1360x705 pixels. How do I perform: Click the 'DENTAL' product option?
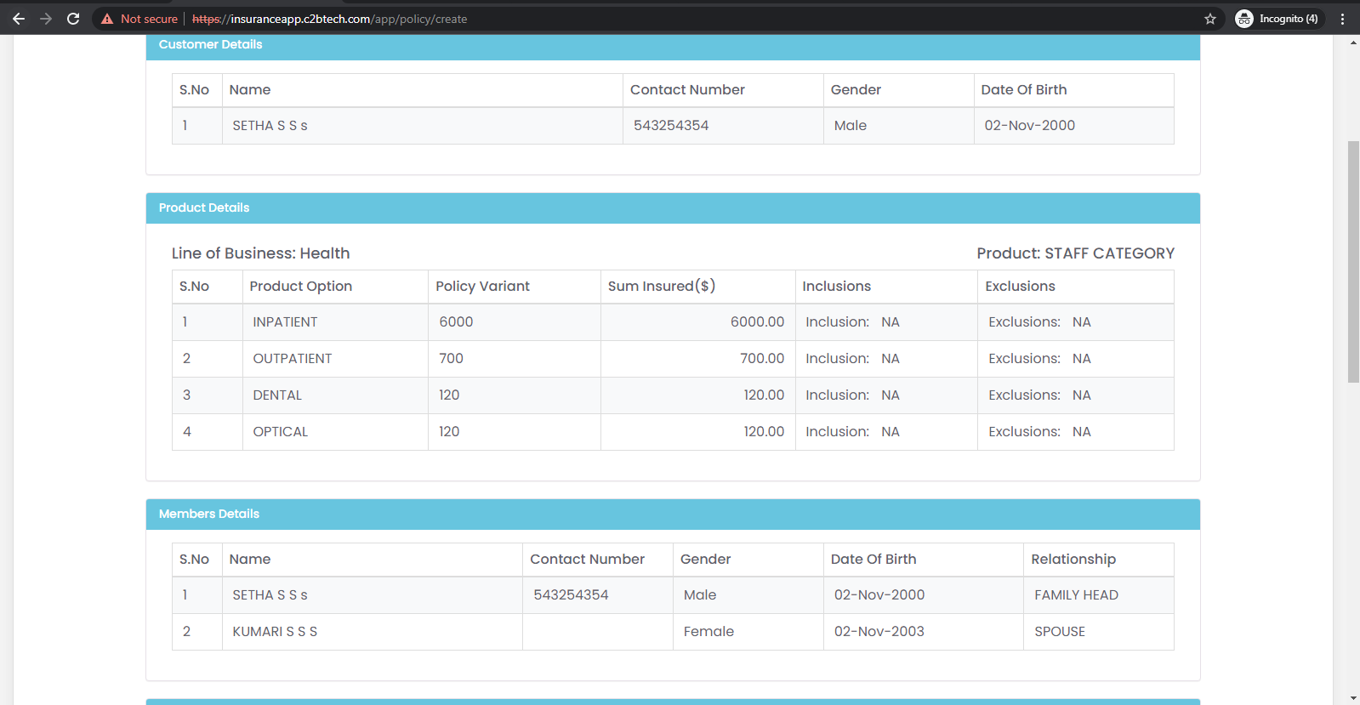[277, 395]
